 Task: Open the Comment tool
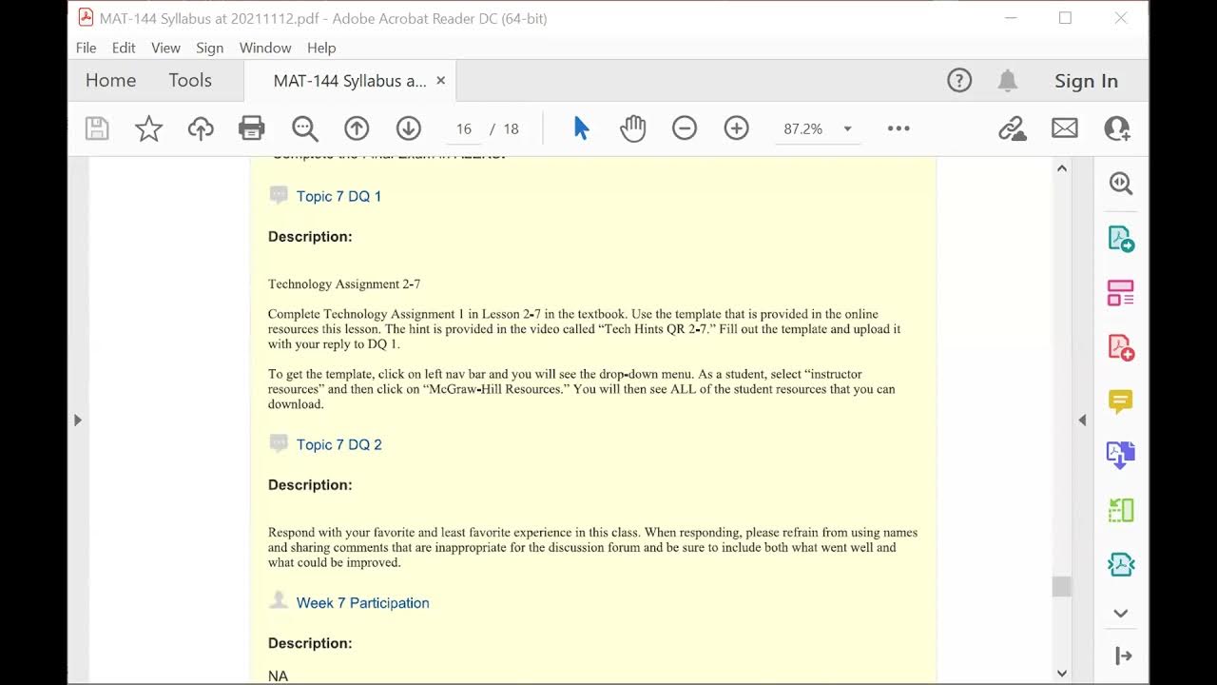[1121, 401]
